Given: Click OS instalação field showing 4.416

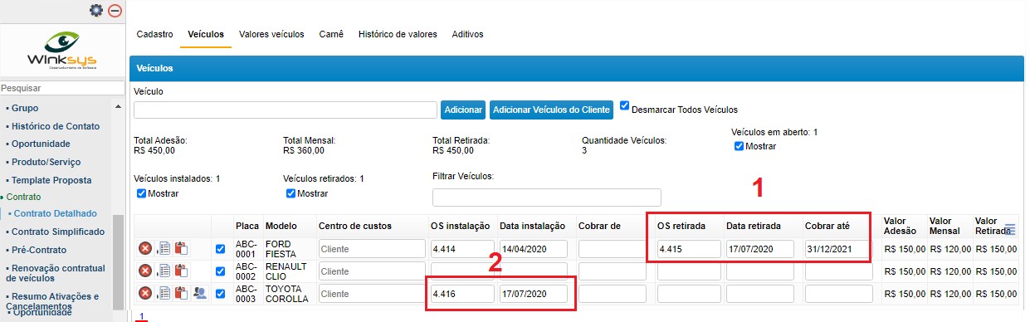Looking at the screenshot, I should point(462,293).
